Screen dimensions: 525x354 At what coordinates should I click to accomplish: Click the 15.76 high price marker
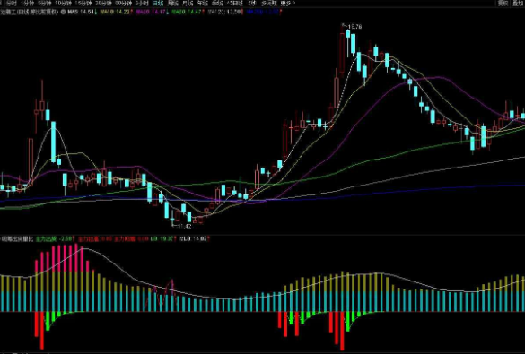click(354, 27)
